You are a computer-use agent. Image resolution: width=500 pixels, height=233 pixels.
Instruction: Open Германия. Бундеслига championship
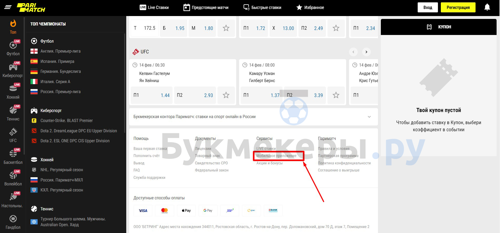(60, 72)
